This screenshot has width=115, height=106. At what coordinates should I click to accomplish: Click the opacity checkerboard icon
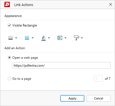tap(60, 38)
